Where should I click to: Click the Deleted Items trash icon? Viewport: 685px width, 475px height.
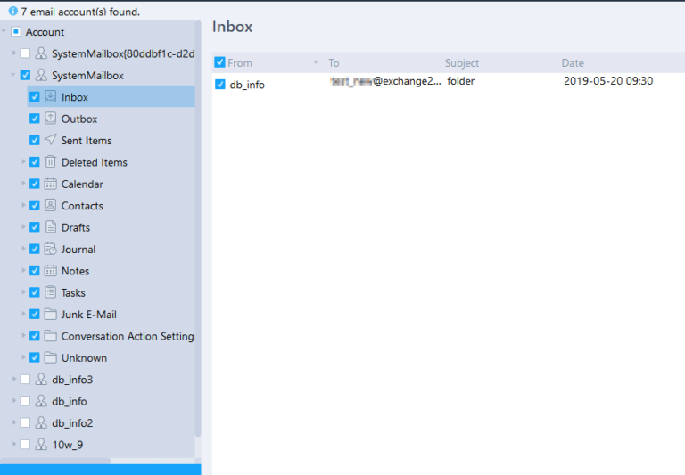coord(50,162)
